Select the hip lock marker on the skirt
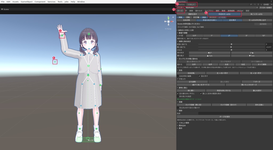 click(x=88, y=75)
